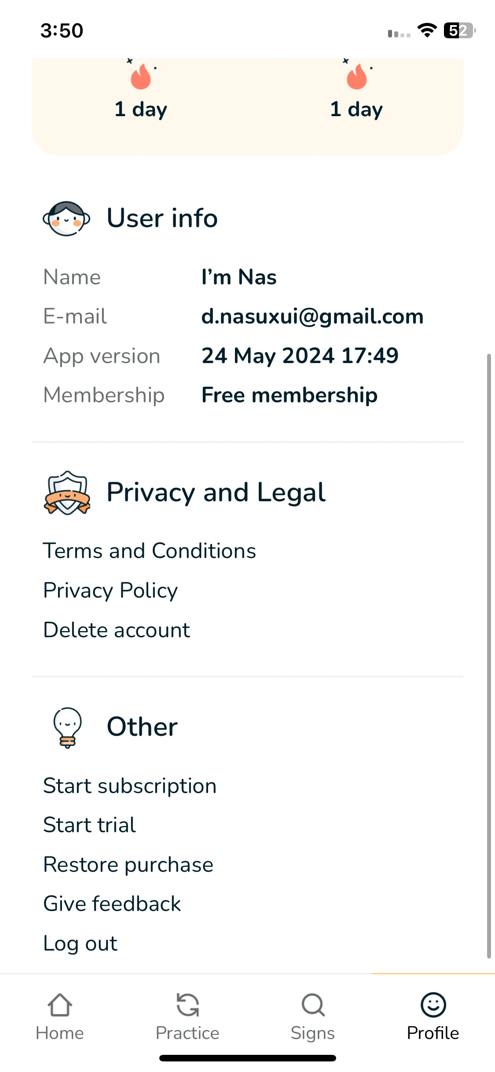Tap Start subscription
495x1072 pixels.
point(130,786)
